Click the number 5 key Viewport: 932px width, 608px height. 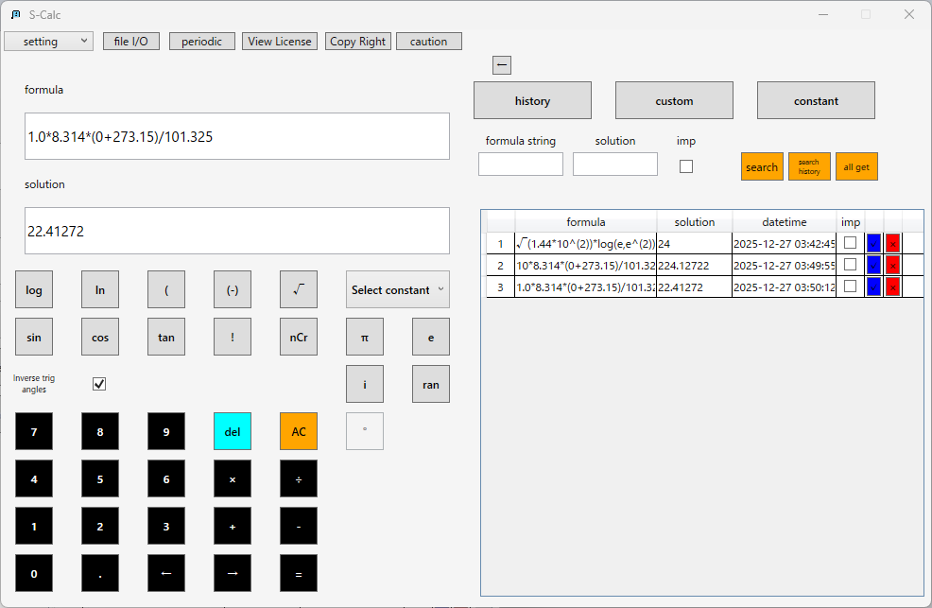click(x=100, y=478)
